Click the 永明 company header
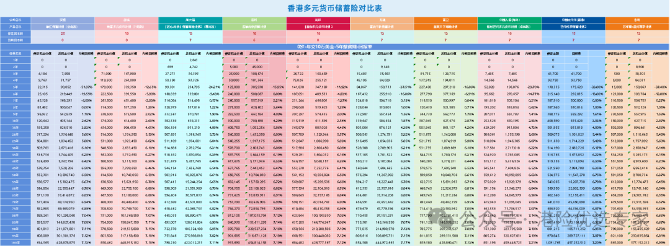This screenshot has width=670, height=246. pos(638,20)
